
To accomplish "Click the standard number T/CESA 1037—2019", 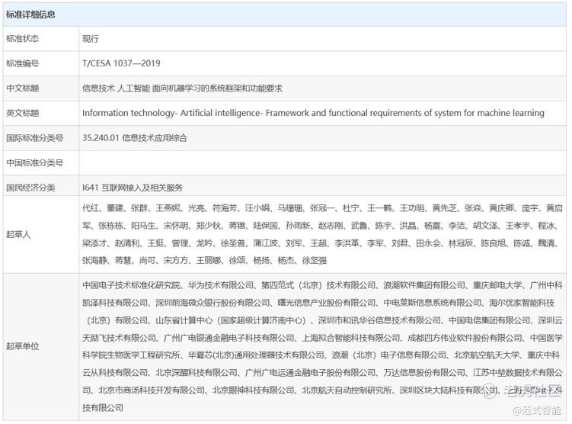I will click(121, 63).
